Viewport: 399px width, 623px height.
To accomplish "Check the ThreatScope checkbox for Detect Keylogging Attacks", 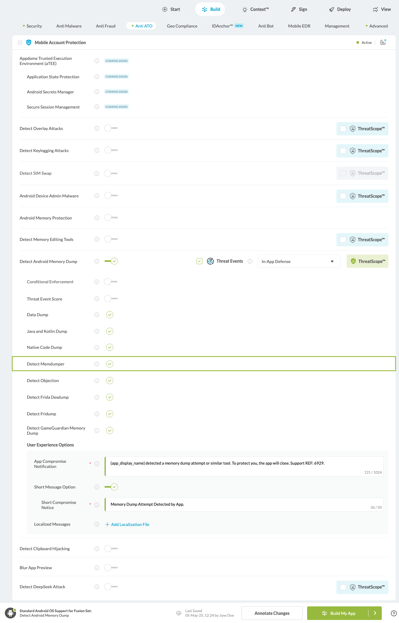I will [343, 151].
